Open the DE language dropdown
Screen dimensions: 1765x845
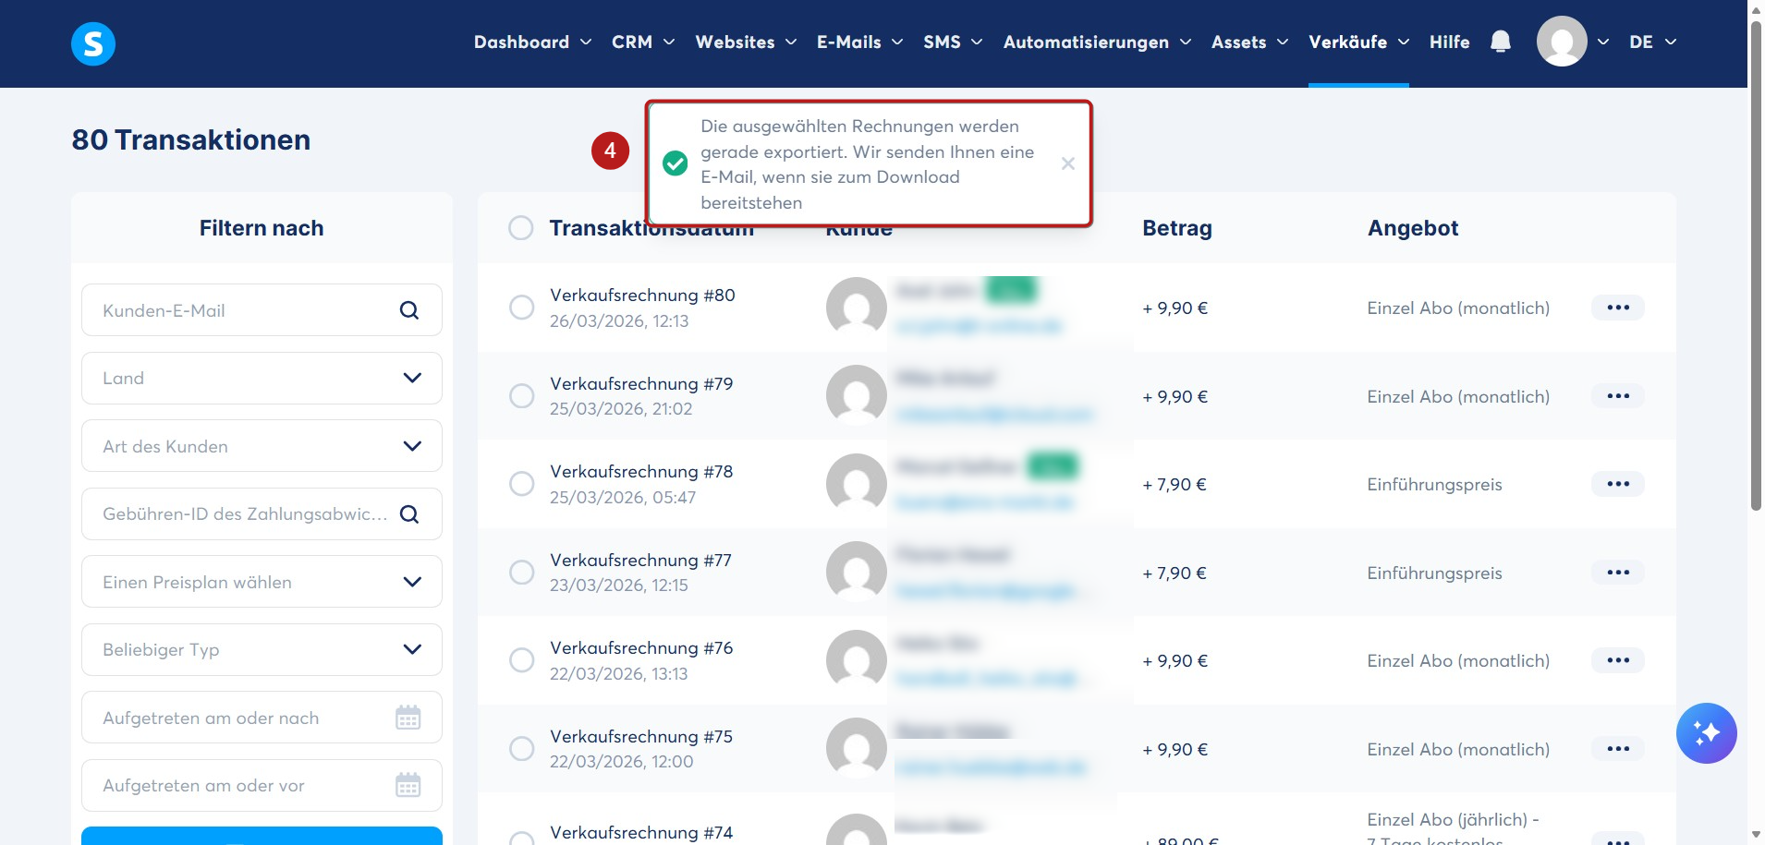1652,42
